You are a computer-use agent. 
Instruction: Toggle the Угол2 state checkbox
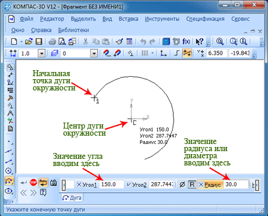point(129,184)
